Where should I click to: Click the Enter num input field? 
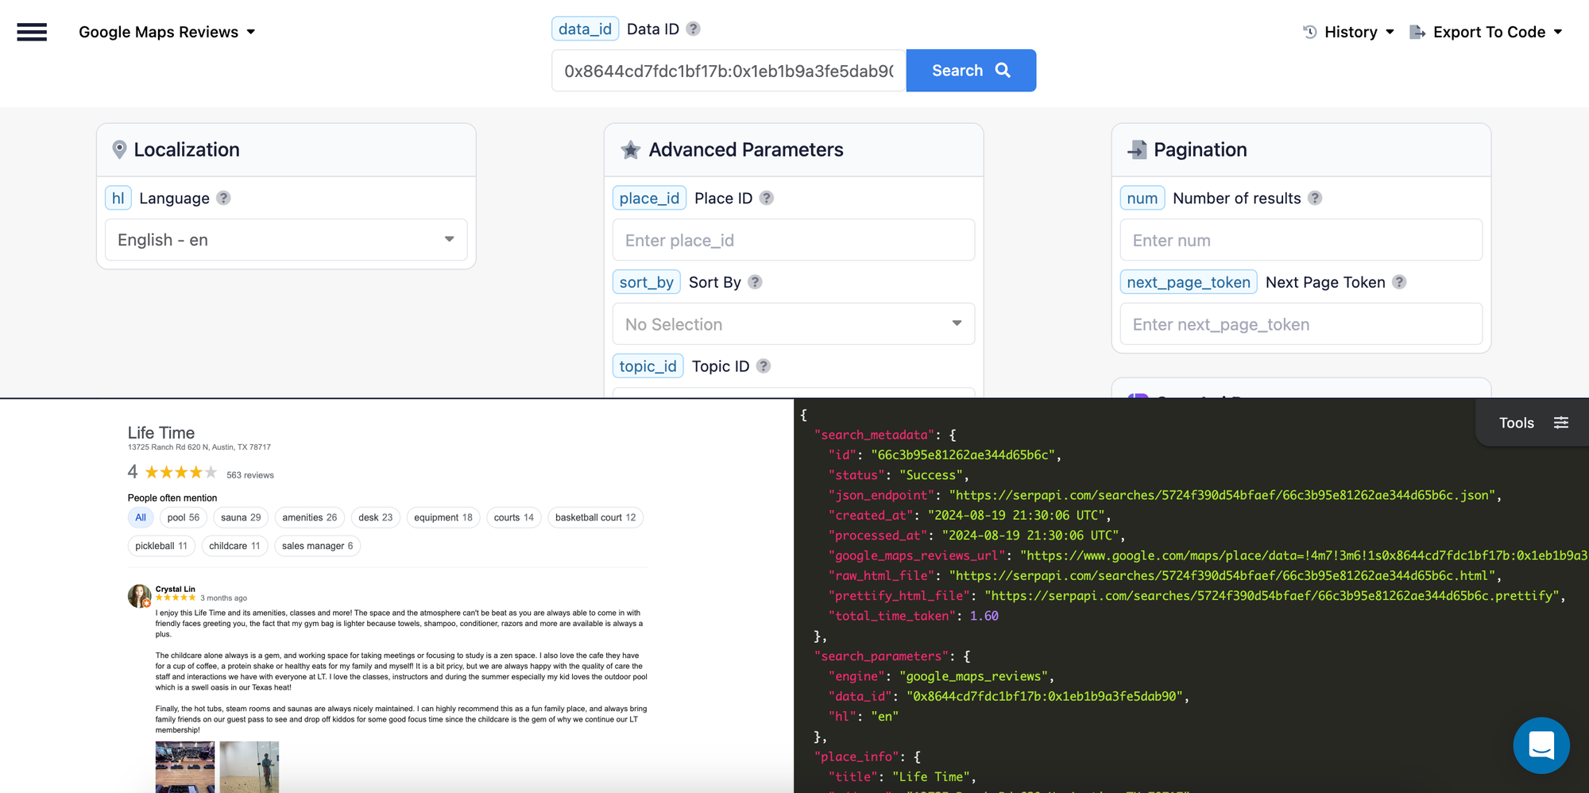(x=1301, y=240)
